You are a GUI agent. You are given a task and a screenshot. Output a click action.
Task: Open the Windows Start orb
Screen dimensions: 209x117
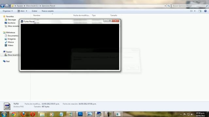4,114
